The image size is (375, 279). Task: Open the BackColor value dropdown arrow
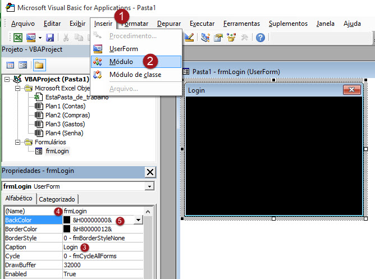pyautogui.click(x=138, y=220)
